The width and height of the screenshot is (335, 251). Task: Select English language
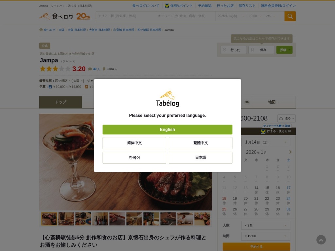167,129
